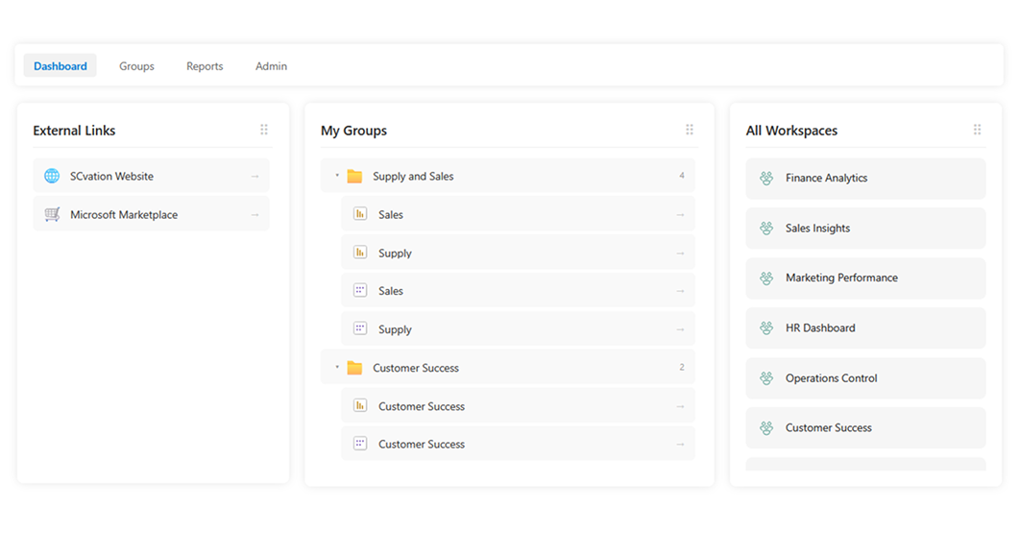Image resolution: width=1020 pixels, height=533 pixels.
Task: Click the HR Dashboard workspace icon
Action: (767, 328)
